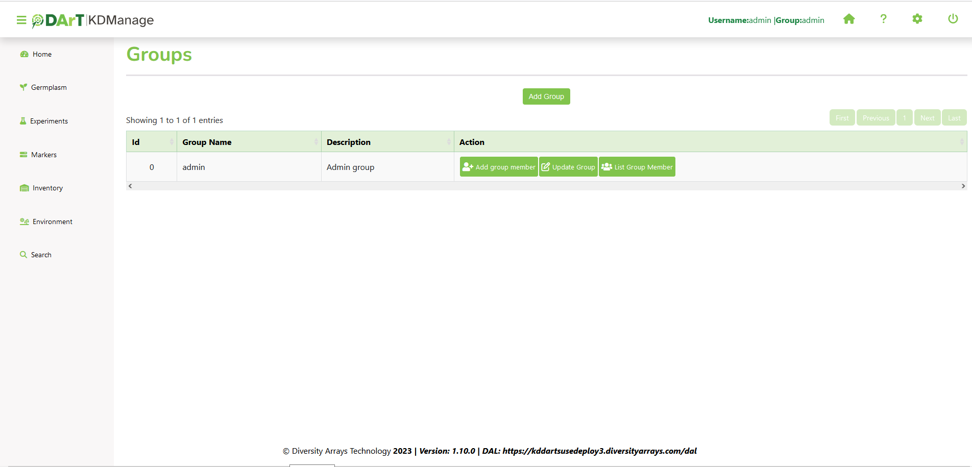Image resolution: width=972 pixels, height=467 pixels.
Task: Open the Inventory sidebar item
Action: (47, 188)
